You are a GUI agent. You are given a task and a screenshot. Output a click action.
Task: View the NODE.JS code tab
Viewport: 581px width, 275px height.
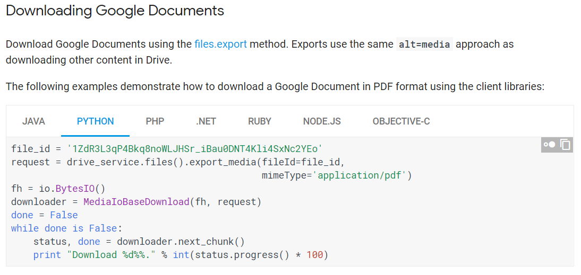click(322, 121)
